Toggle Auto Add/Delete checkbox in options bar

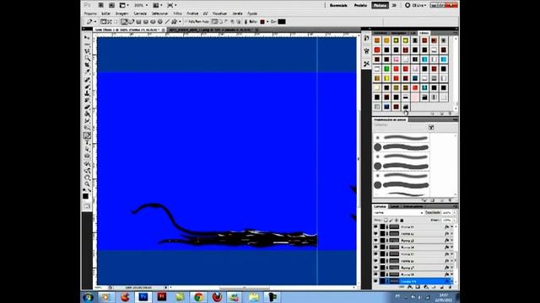point(186,22)
